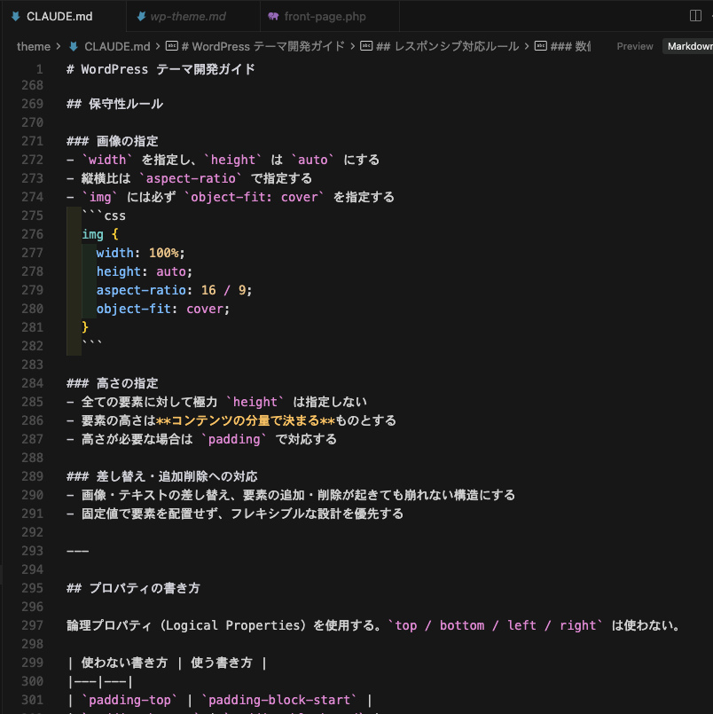The height and width of the screenshot is (714, 713).
Task: Click the height: auto; declaration
Action: pyautogui.click(x=145, y=271)
